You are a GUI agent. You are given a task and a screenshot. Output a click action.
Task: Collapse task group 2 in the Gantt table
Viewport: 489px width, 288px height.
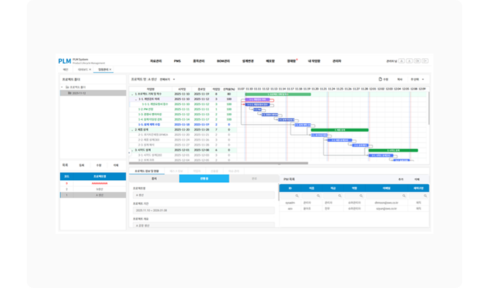pos(132,130)
